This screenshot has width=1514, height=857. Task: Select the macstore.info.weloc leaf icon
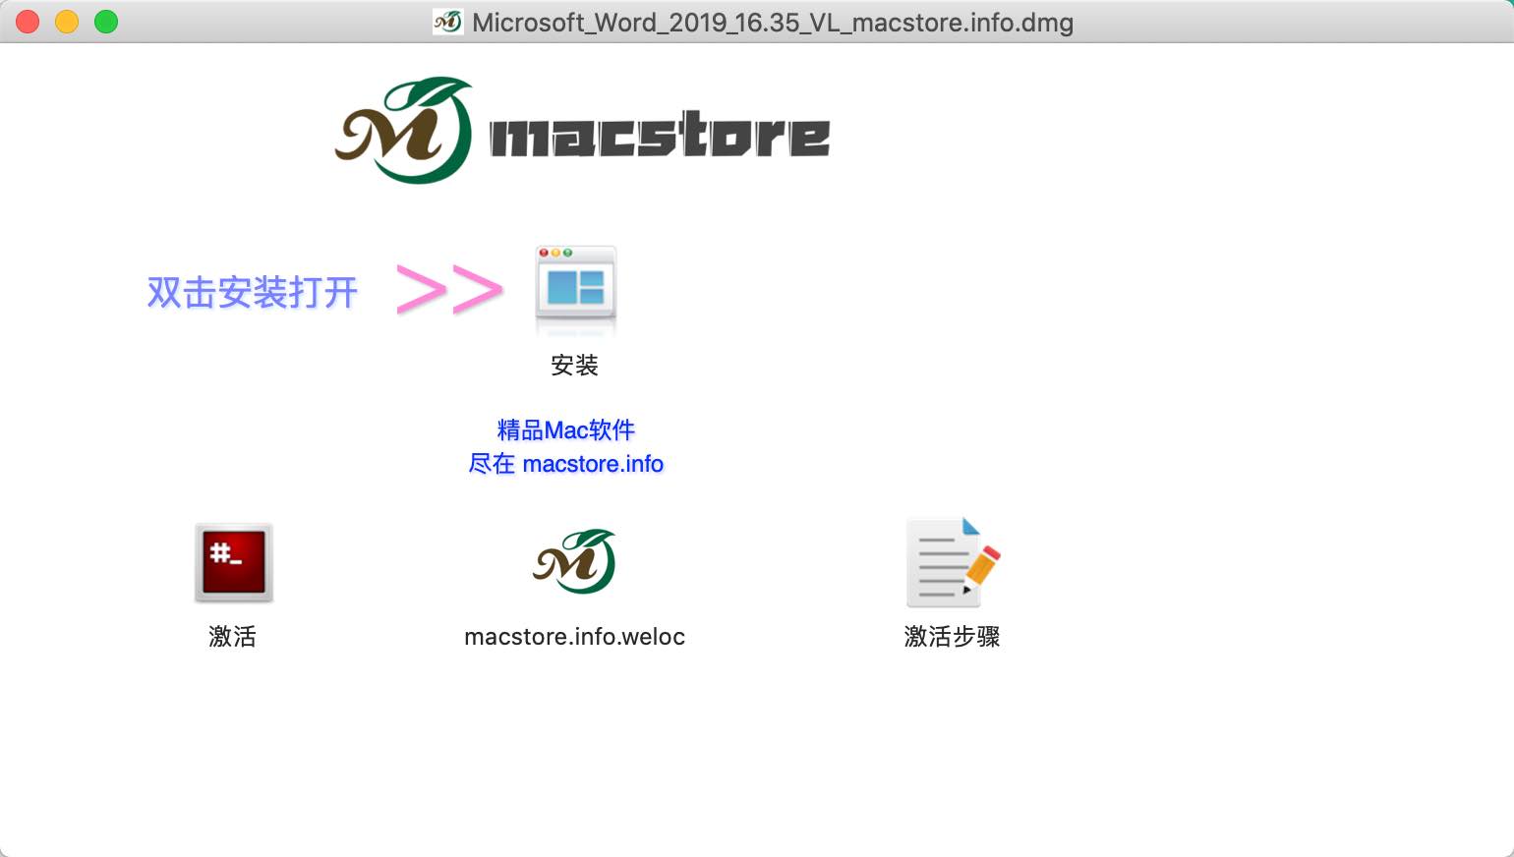[575, 562]
